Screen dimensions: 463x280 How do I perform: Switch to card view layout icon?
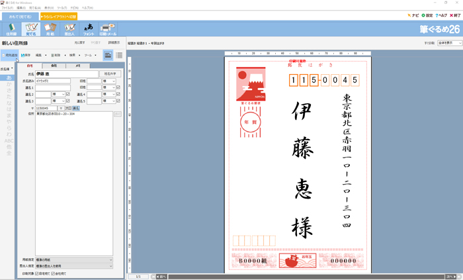coord(108,55)
